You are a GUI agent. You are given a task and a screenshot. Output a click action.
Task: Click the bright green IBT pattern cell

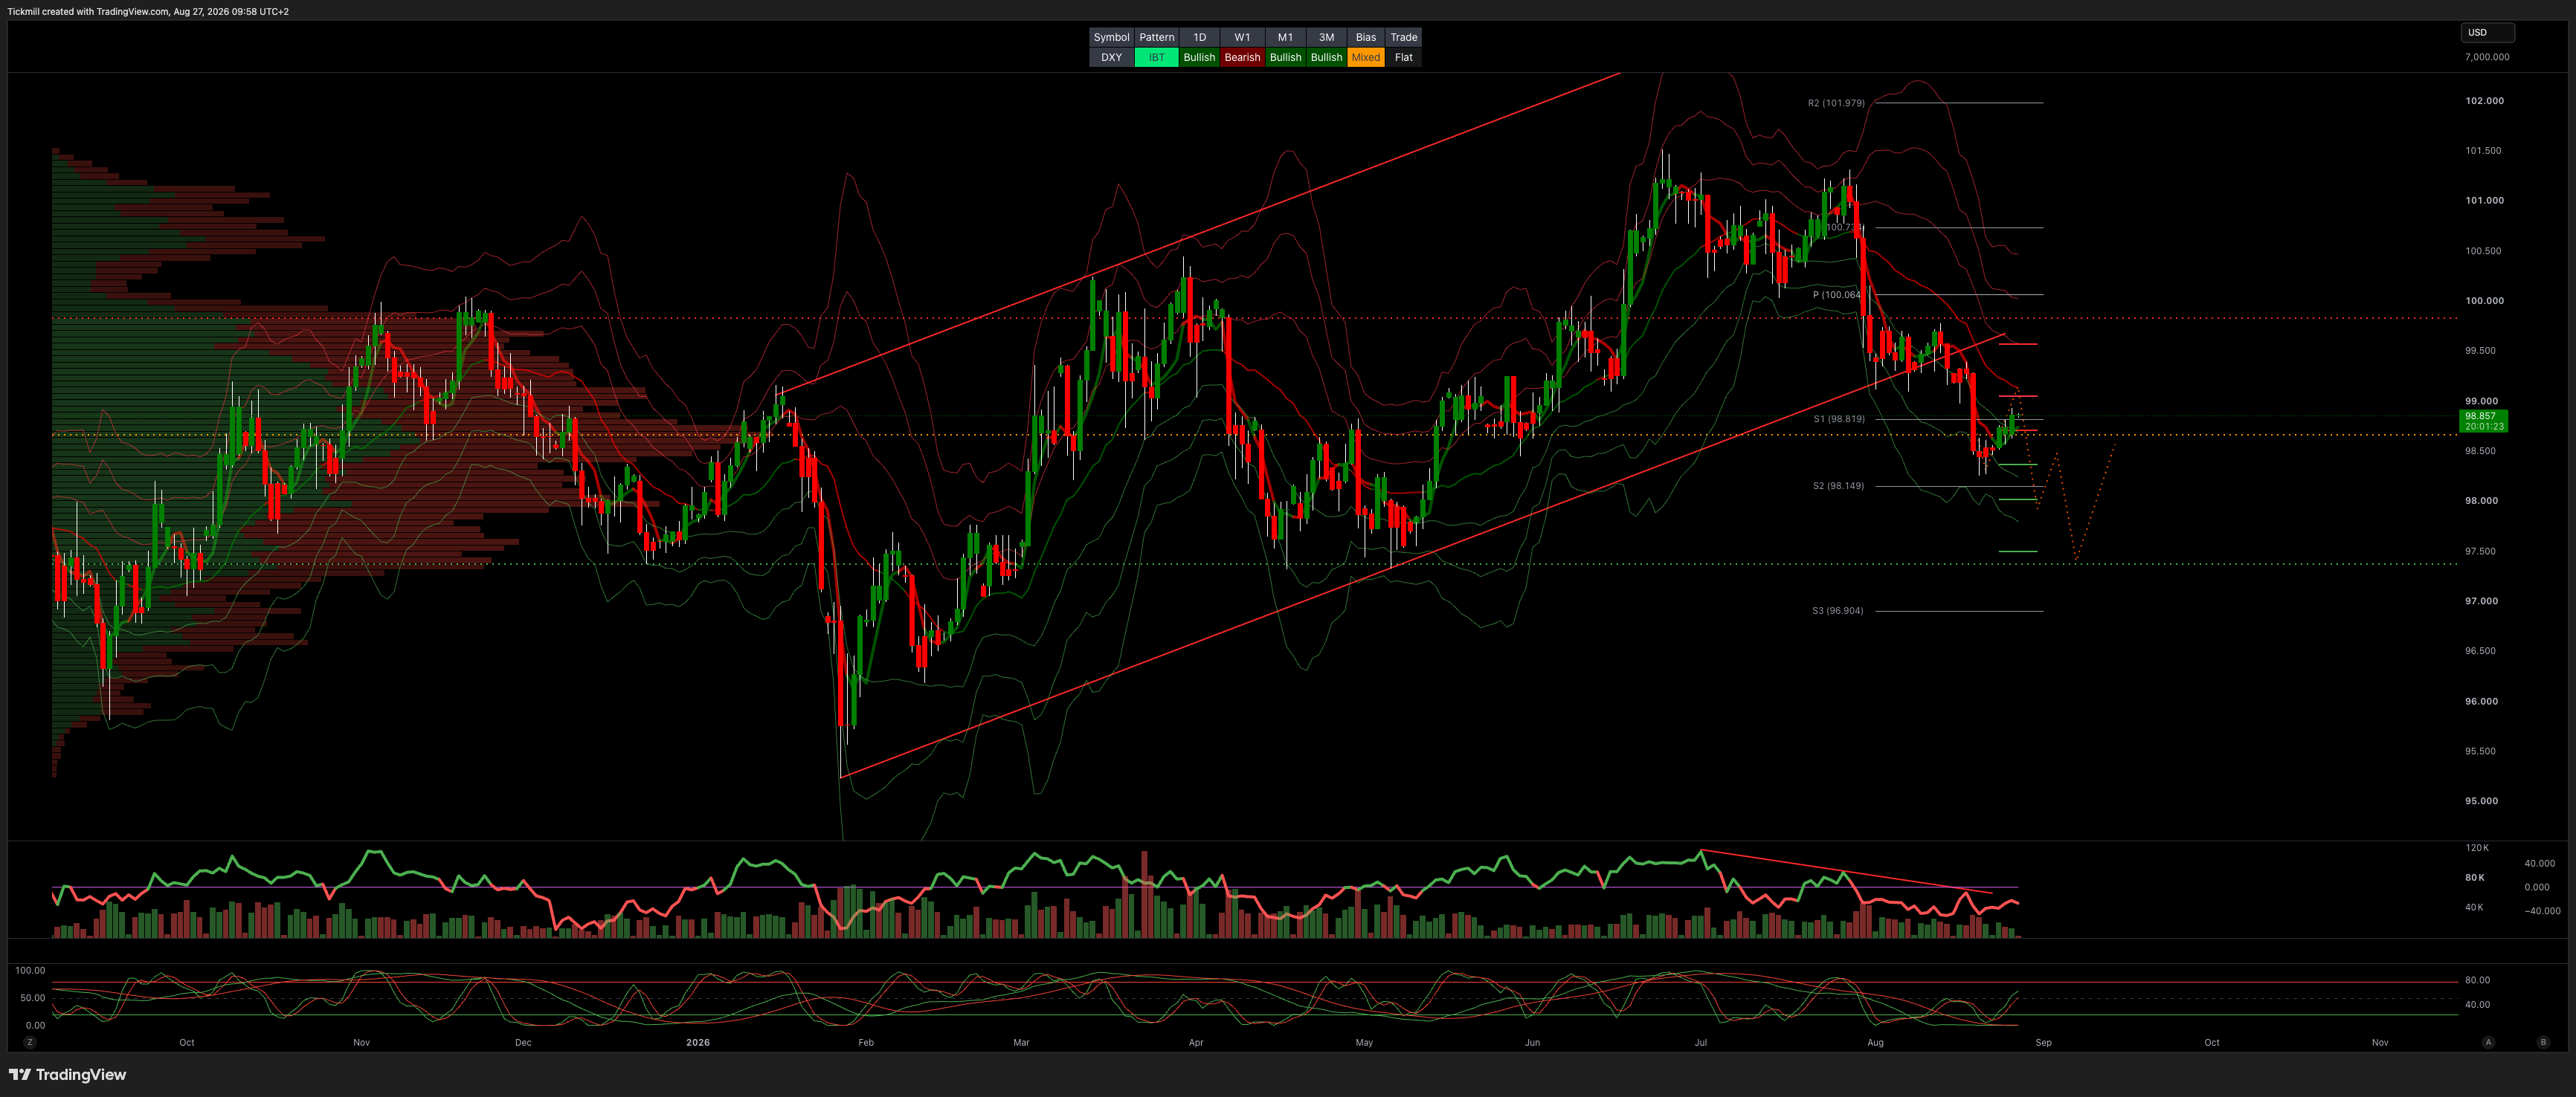pyautogui.click(x=1156, y=57)
